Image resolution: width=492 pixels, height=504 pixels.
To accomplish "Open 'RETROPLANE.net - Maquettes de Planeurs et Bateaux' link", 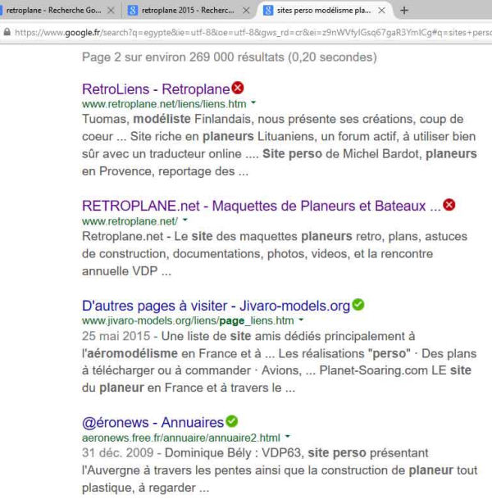I will coord(262,206).
